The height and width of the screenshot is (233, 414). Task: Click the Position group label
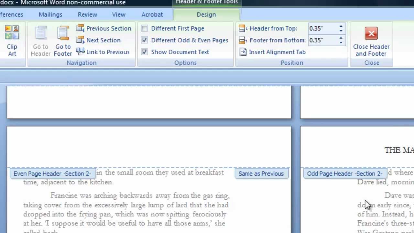pyautogui.click(x=292, y=63)
